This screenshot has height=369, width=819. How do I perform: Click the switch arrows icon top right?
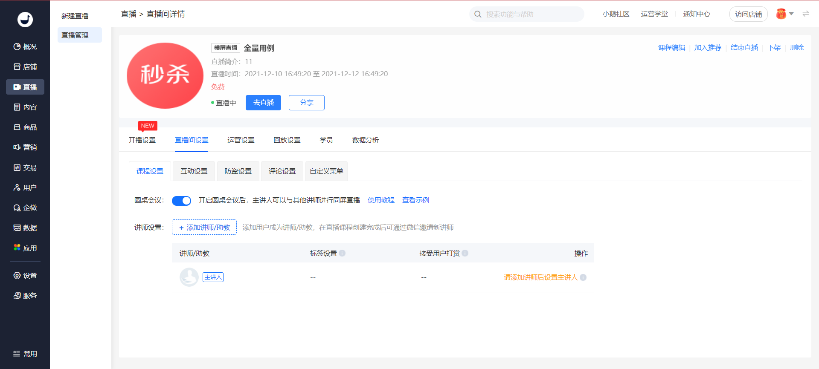point(806,14)
